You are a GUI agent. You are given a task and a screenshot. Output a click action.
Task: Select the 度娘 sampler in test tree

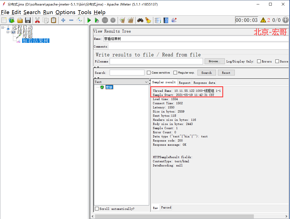coord(27,36)
